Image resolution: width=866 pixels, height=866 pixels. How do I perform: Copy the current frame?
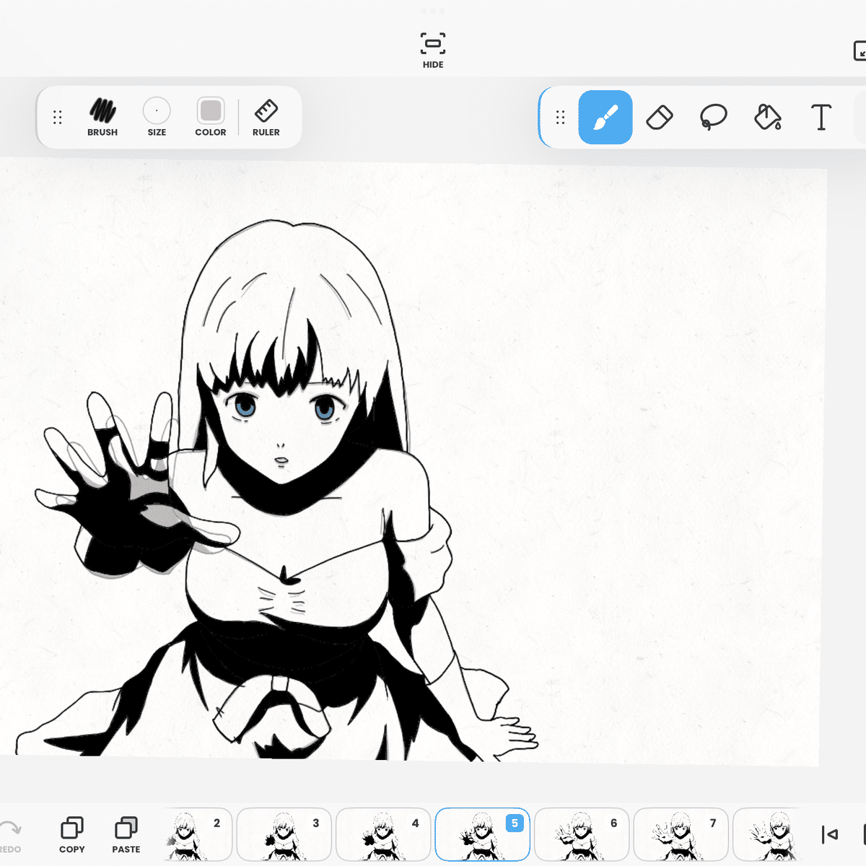pyautogui.click(x=72, y=835)
